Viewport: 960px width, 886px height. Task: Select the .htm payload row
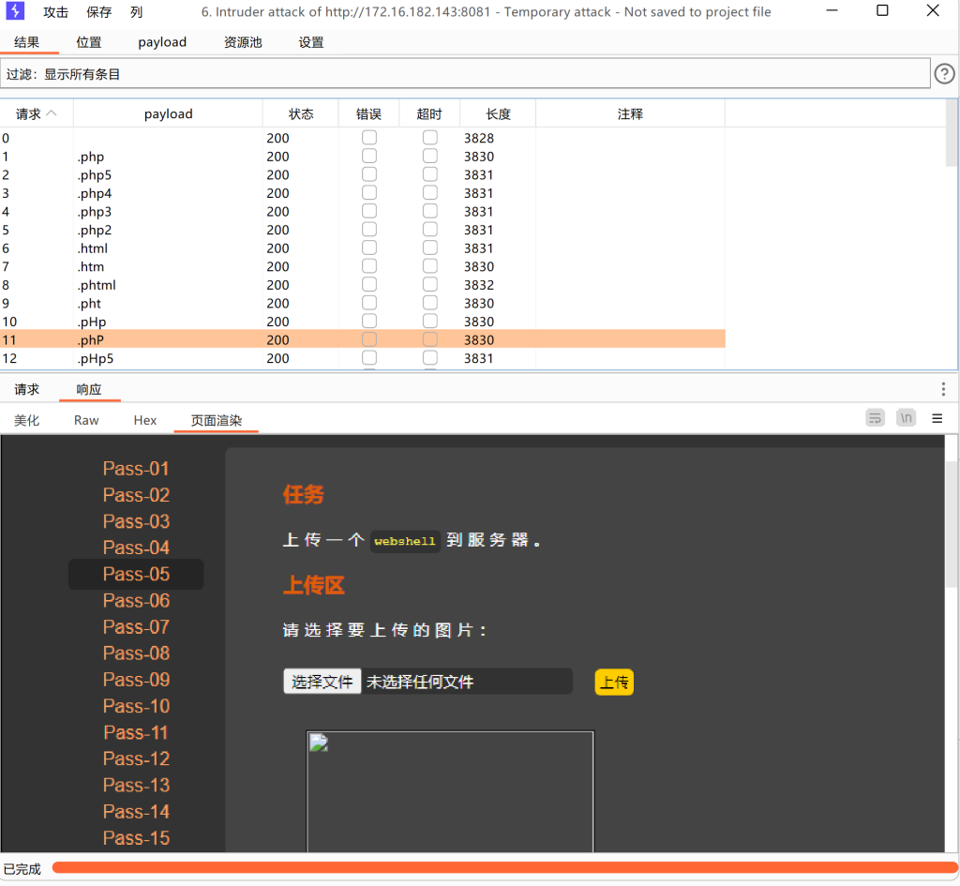click(x=363, y=266)
